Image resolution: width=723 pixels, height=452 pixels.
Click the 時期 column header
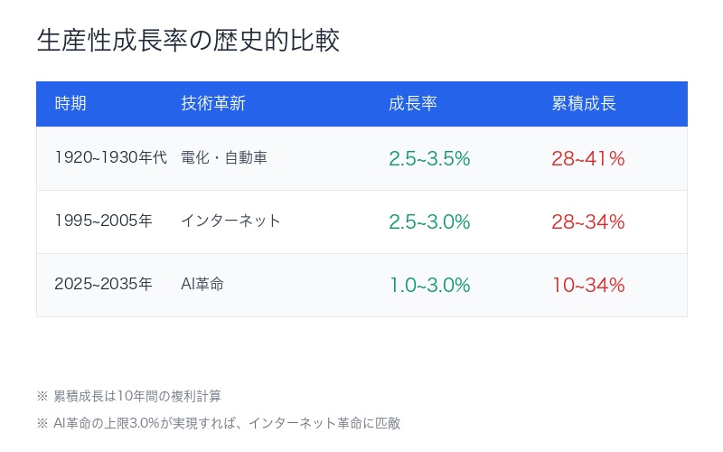click(x=70, y=104)
